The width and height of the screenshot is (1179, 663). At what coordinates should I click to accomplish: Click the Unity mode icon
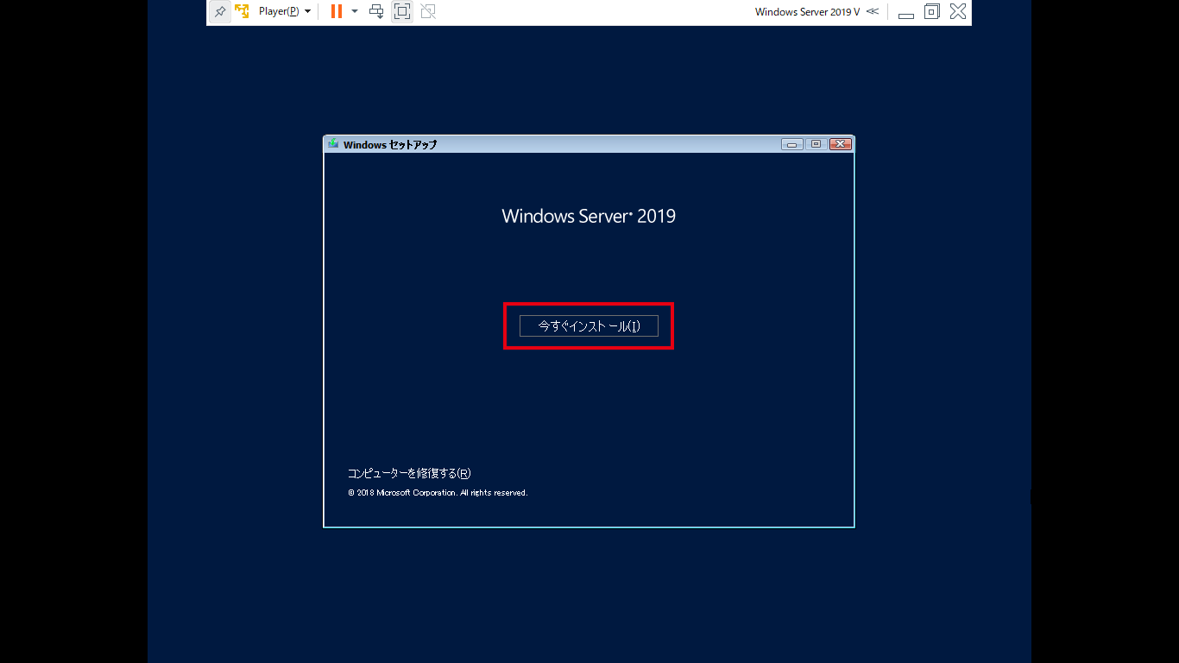[x=428, y=12]
